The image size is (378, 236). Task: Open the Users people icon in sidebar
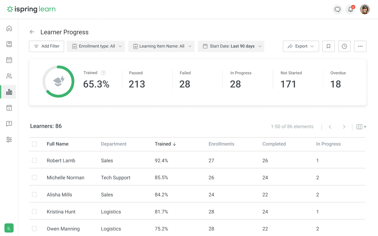(9, 76)
